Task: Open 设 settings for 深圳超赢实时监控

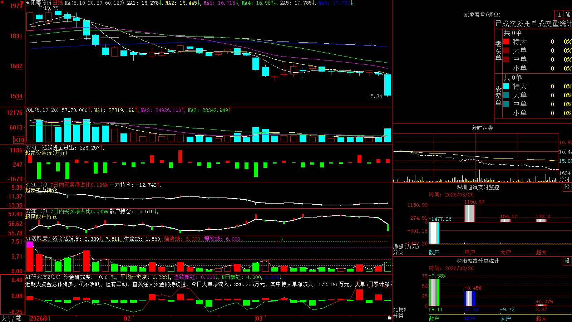Action: pos(567,187)
